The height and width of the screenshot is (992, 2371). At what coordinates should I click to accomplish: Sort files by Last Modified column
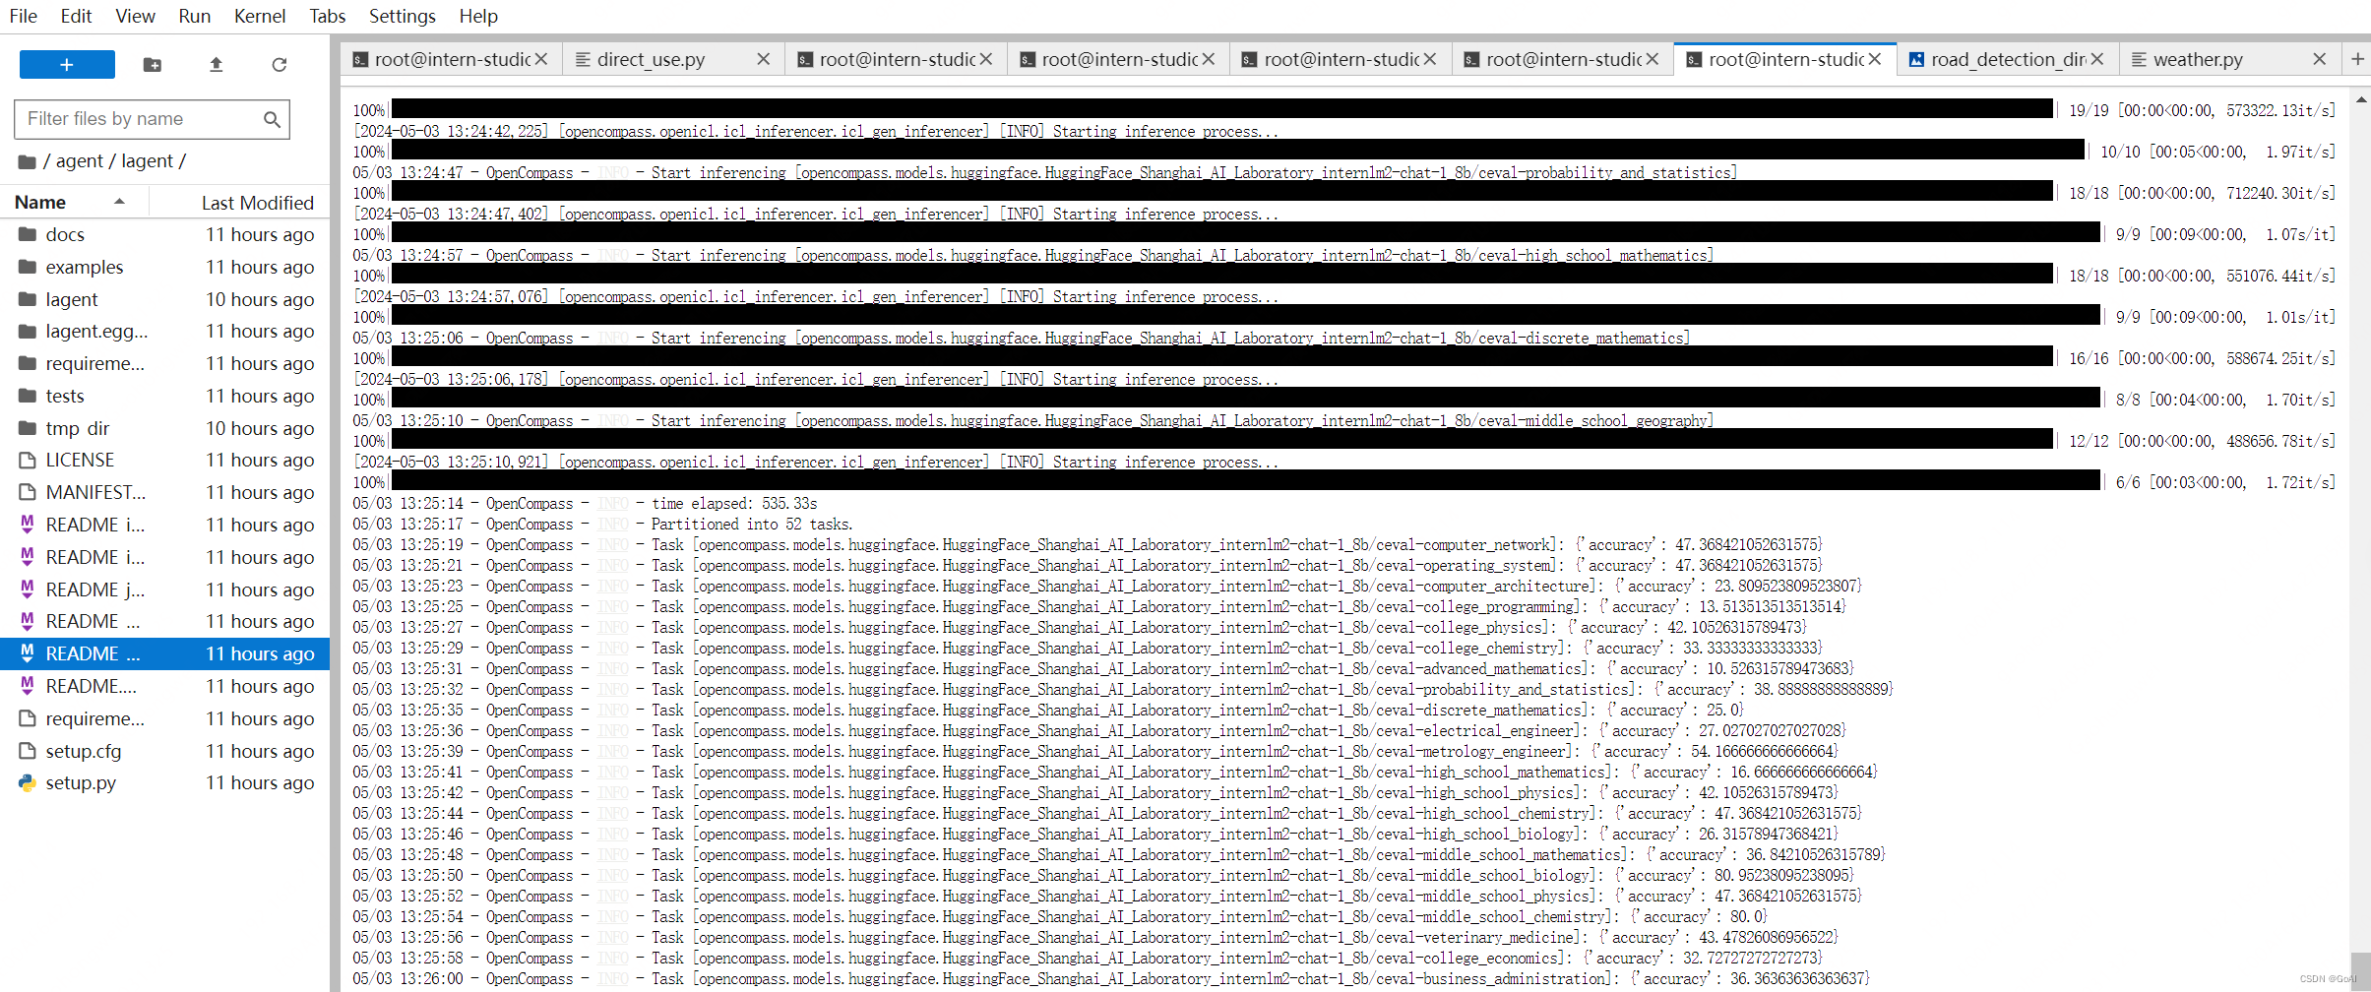257,203
